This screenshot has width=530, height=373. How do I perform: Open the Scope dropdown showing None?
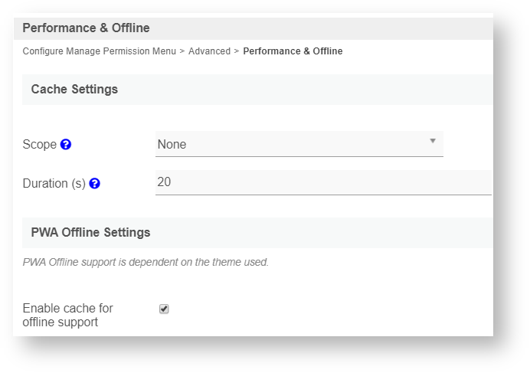[x=299, y=144]
